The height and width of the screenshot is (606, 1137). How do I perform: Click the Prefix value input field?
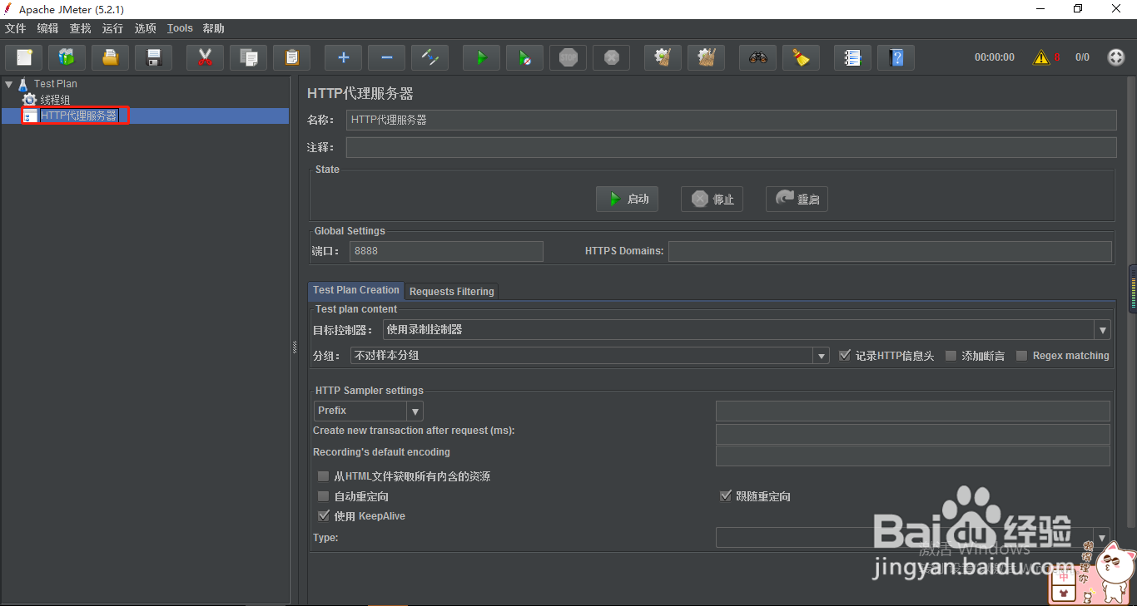[913, 411]
